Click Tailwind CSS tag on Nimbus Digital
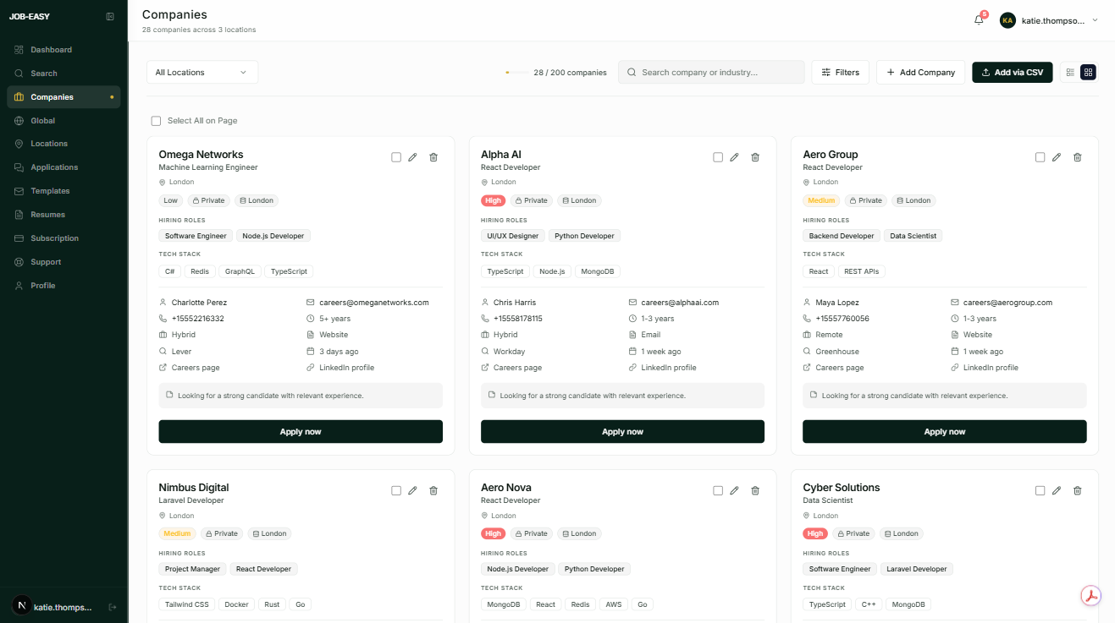Viewport: 1115px width, 623px height. coord(187,605)
